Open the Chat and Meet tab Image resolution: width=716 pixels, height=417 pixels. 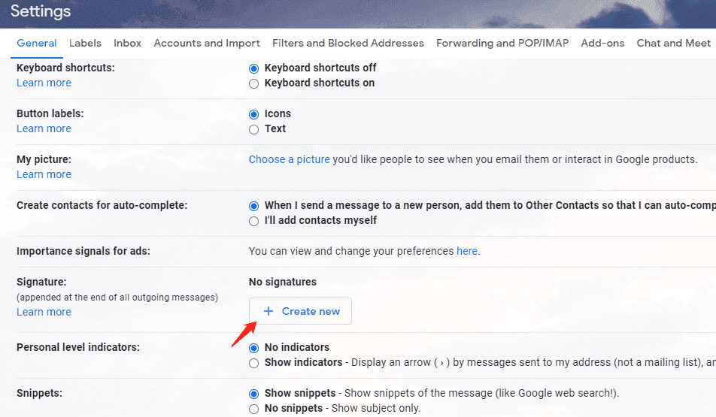(x=674, y=43)
